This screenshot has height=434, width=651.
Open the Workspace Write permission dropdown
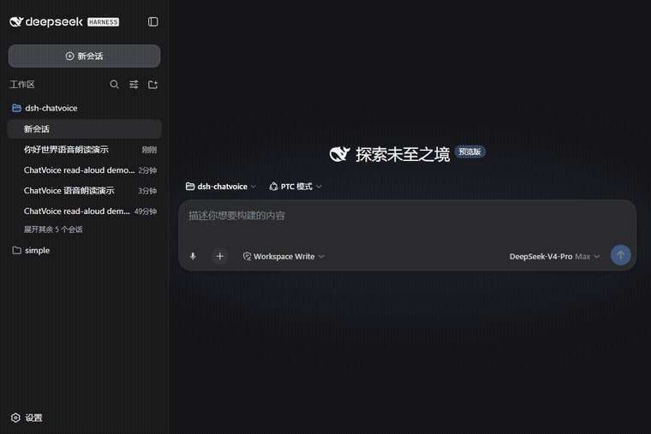click(284, 257)
